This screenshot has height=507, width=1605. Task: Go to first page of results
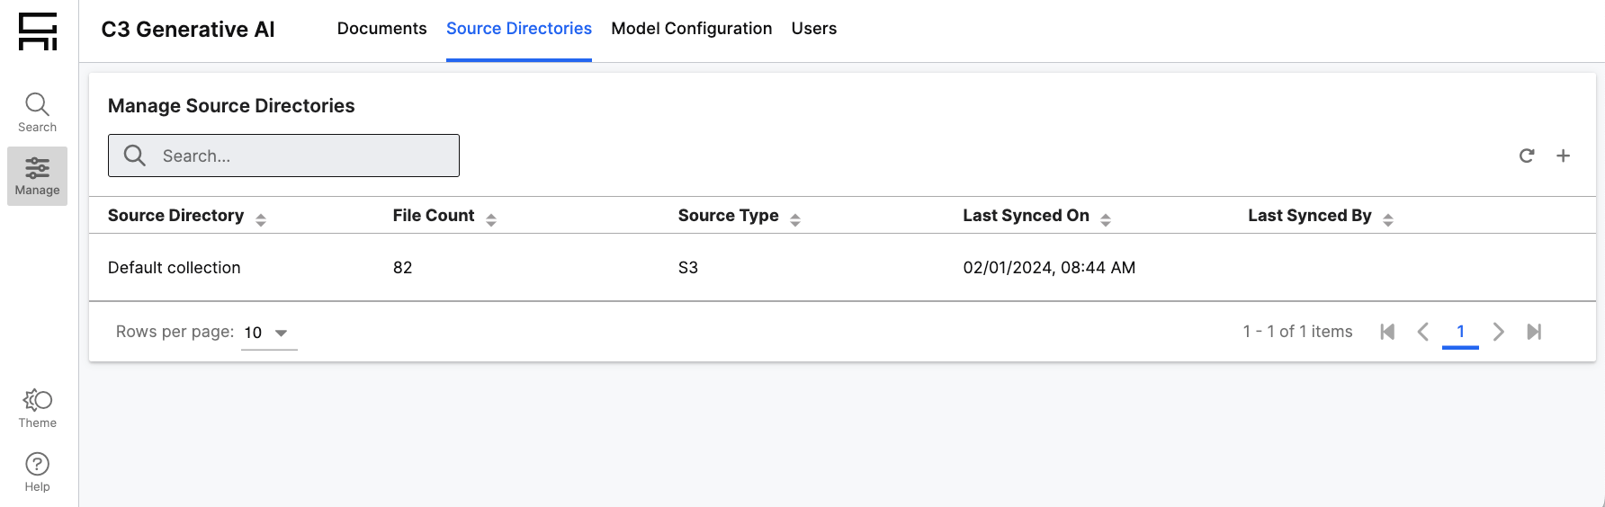pyautogui.click(x=1387, y=332)
